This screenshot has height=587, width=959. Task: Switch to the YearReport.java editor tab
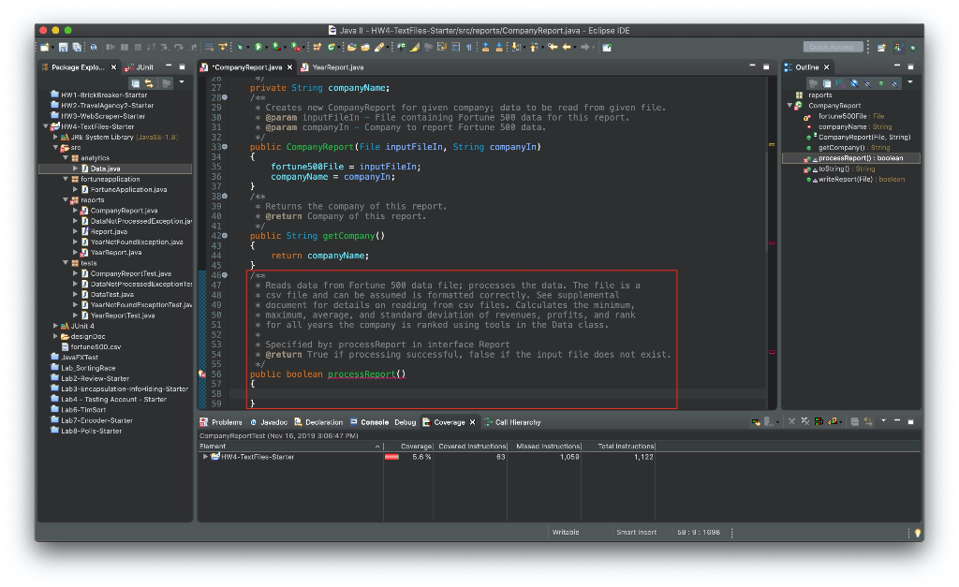pyautogui.click(x=337, y=67)
